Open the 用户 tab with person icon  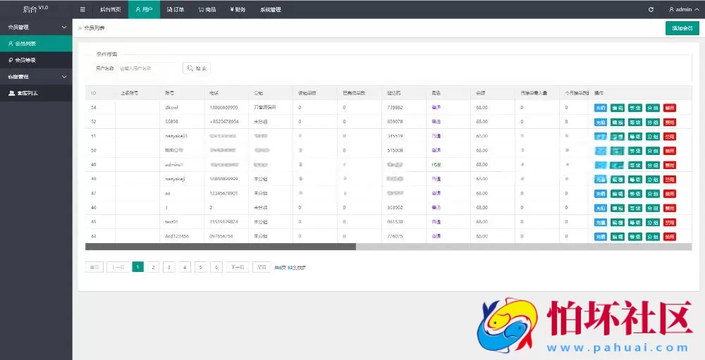pyautogui.click(x=144, y=10)
